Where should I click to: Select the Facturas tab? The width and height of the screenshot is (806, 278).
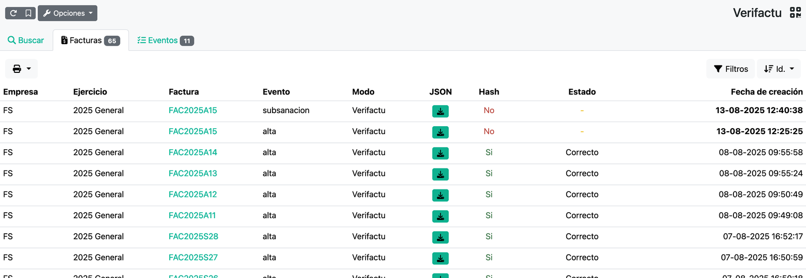coord(91,40)
